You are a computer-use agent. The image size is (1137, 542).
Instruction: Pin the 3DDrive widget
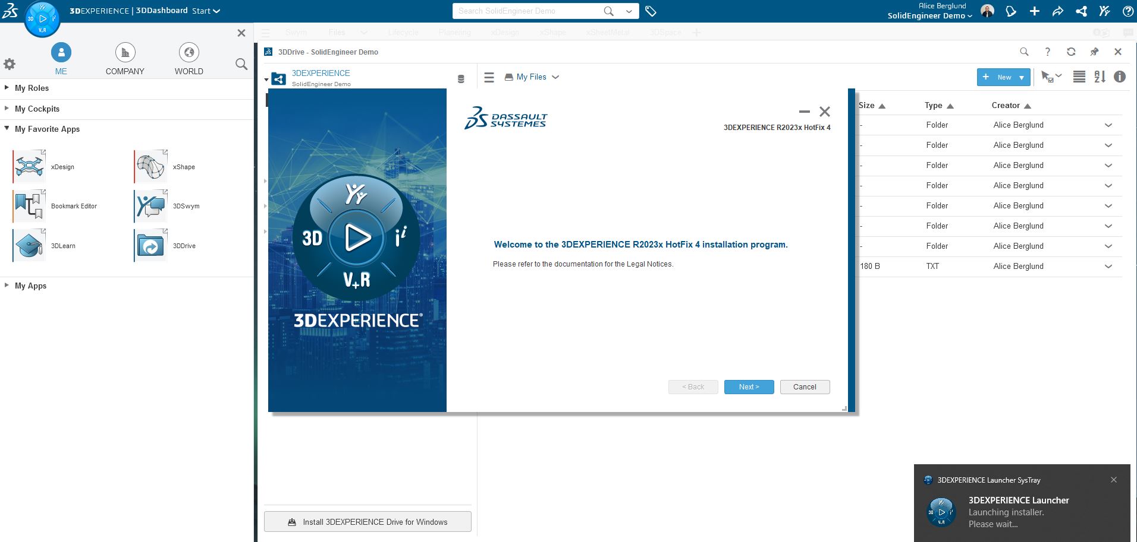(1094, 52)
